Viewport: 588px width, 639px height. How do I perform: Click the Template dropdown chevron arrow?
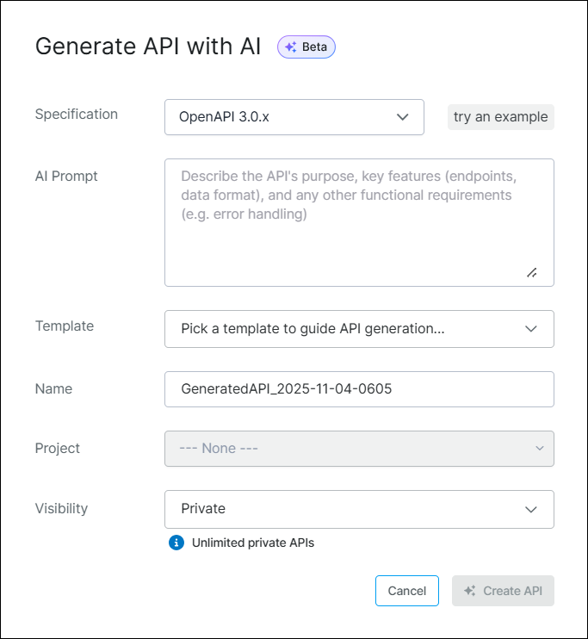pos(531,328)
